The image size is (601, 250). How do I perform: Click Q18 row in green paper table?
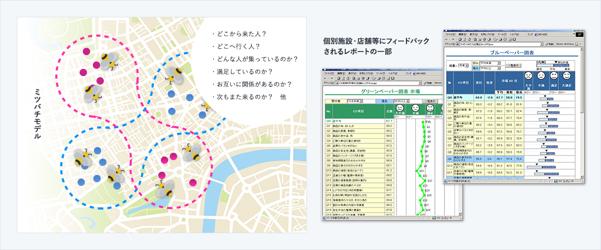pos(360,210)
